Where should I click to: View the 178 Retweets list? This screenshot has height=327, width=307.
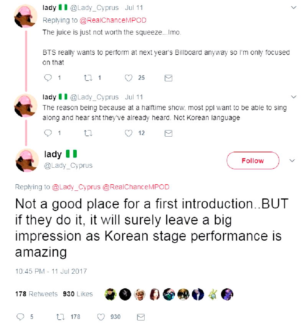tap(36, 294)
